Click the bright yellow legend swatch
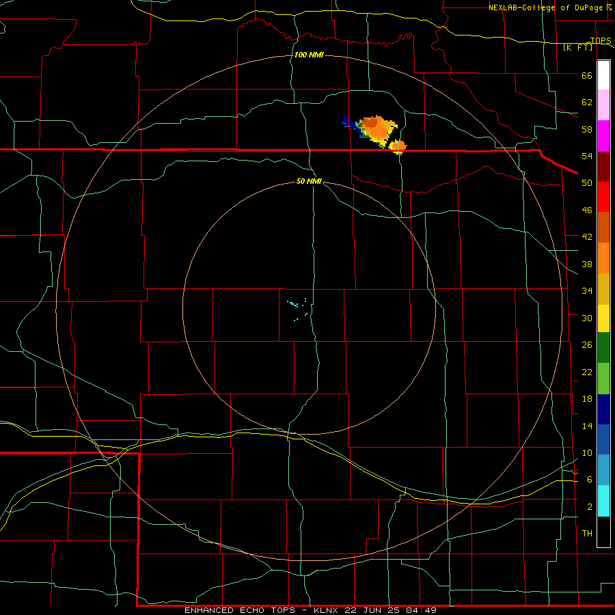615x615 pixels. tap(603, 318)
